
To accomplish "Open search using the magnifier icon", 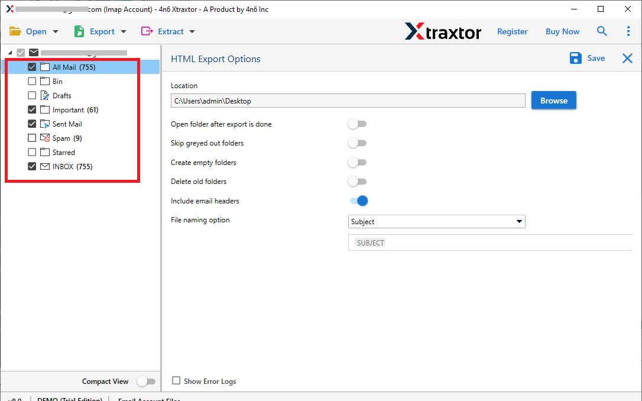I will point(602,31).
